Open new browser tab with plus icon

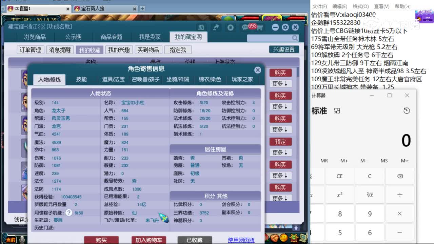(142, 8)
